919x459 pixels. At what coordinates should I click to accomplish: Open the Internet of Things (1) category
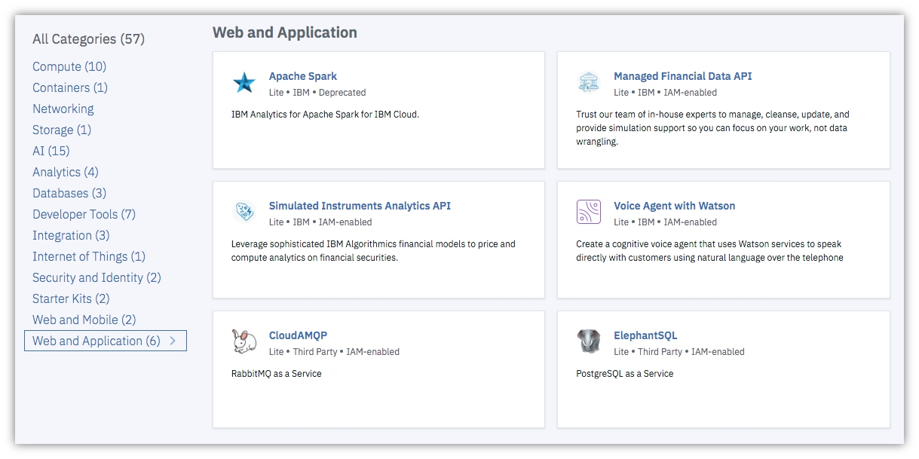pos(89,256)
